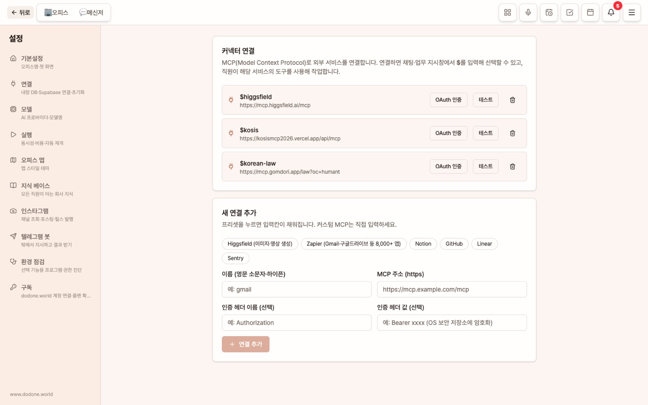Viewport: 648px width, 405px height.
Task: Select the Zapier preset chip
Action: [x=354, y=244]
